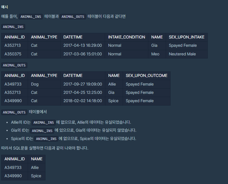The image size is (228, 184).
Task: Click ANIMAL_OUTS chip before '테이블에서'
Action: point(14,112)
